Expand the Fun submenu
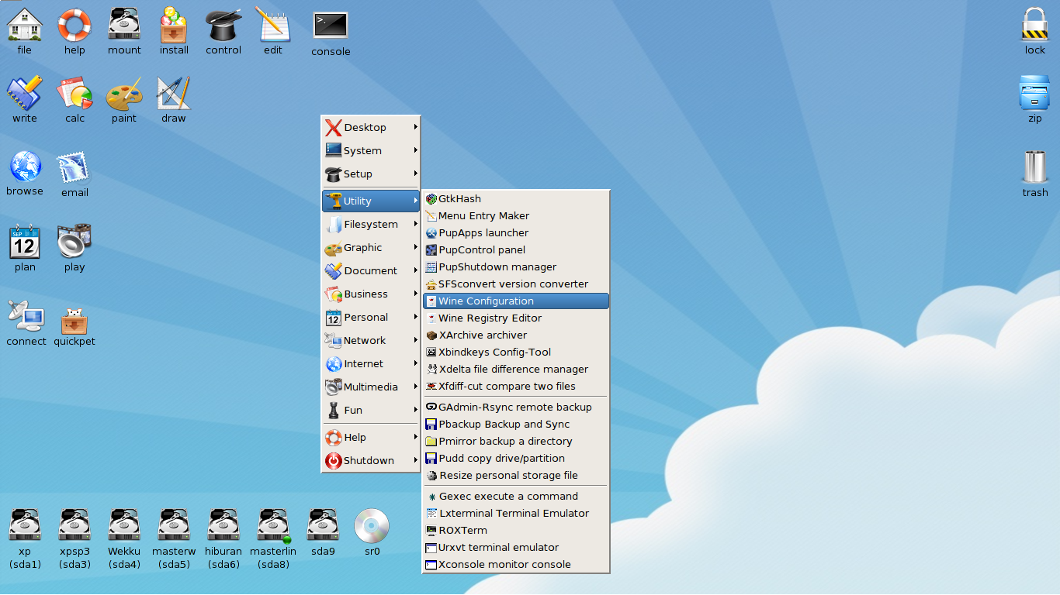The image size is (1060, 595). [x=371, y=411]
